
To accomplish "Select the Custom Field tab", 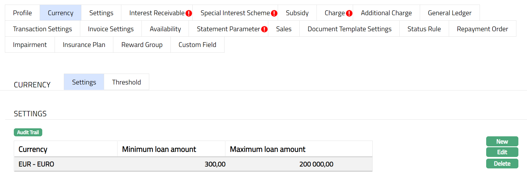I will [197, 45].
